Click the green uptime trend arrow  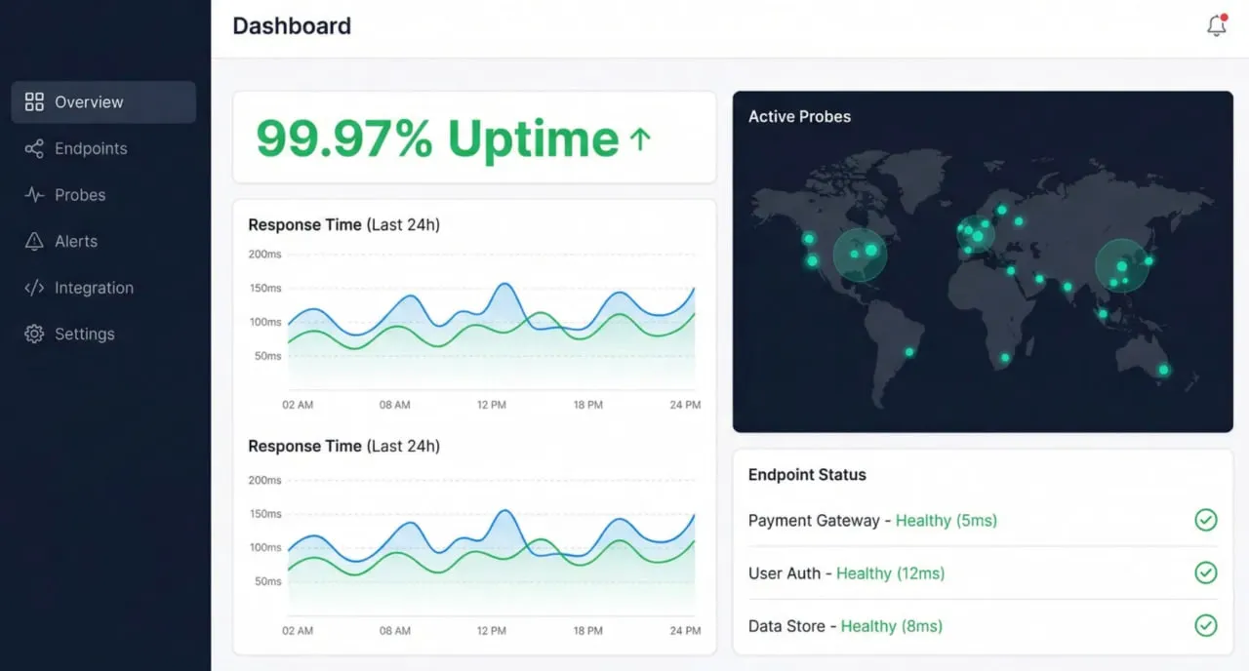pyautogui.click(x=640, y=138)
